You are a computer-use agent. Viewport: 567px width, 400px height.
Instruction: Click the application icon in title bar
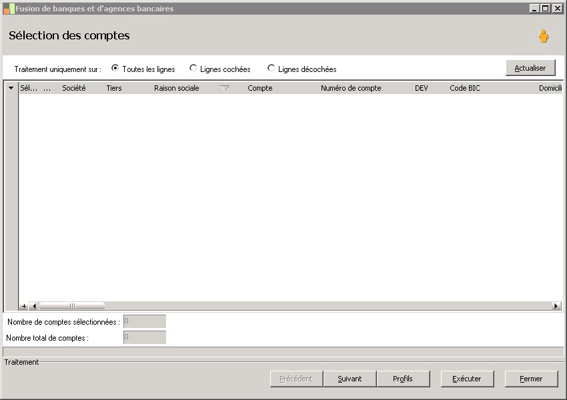(9, 9)
